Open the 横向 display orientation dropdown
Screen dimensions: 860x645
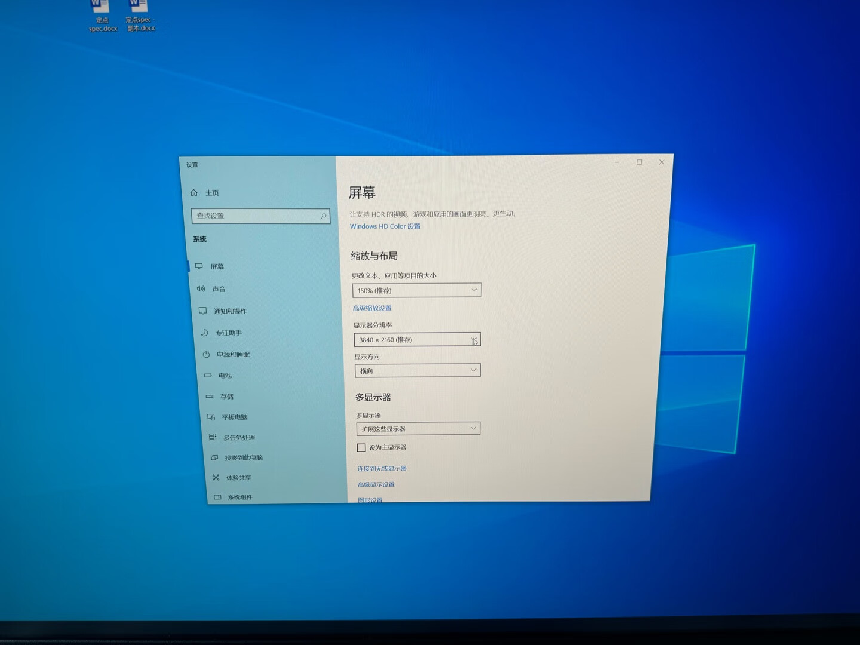point(417,370)
